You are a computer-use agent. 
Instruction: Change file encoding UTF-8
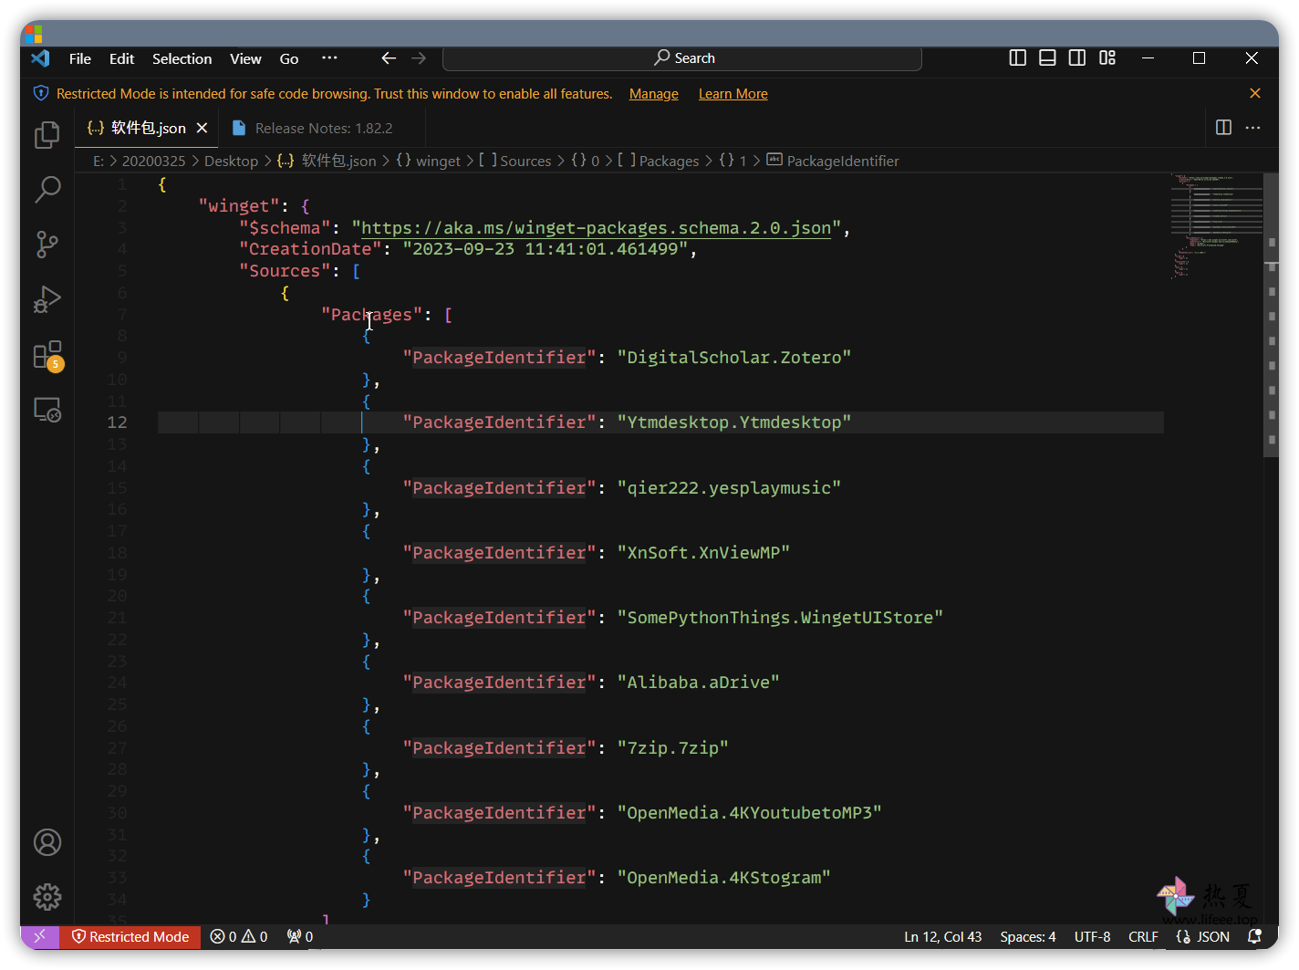(1092, 936)
